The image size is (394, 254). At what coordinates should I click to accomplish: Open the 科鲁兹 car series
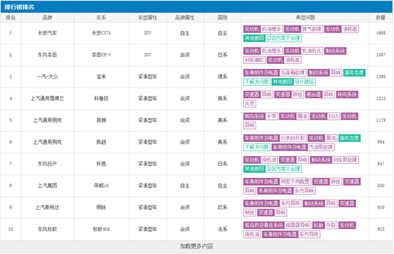click(x=101, y=98)
